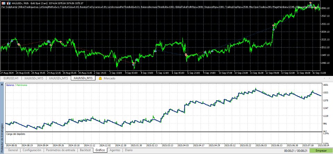Click the 1631 balance axis value
The image size is (333, 154).
point(326,85)
